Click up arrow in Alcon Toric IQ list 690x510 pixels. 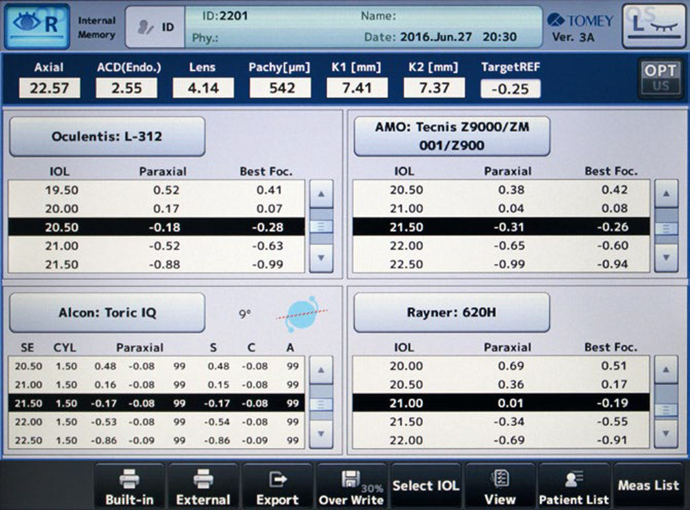tap(322, 370)
